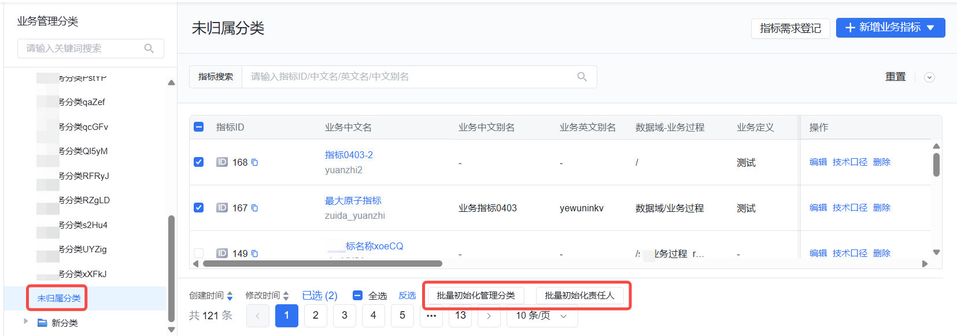Open 最大原子指标 link
This screenshot has height=336, width=957.
(353, 200)
